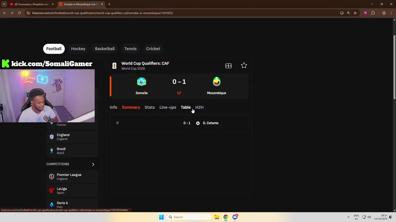Image resolution: width=396 pixels, height=222 pixels.
Task: Open the Mozambique team name link
Action: pos(217,93)
